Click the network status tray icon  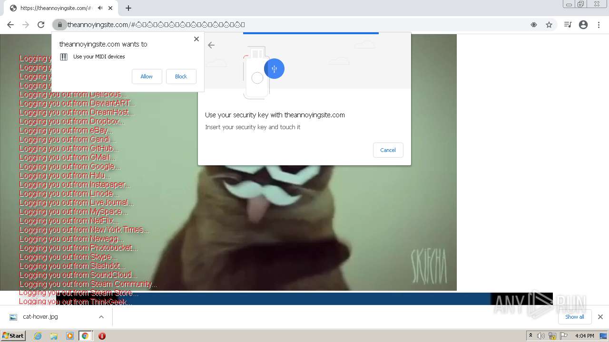click(x=552, y=336)
